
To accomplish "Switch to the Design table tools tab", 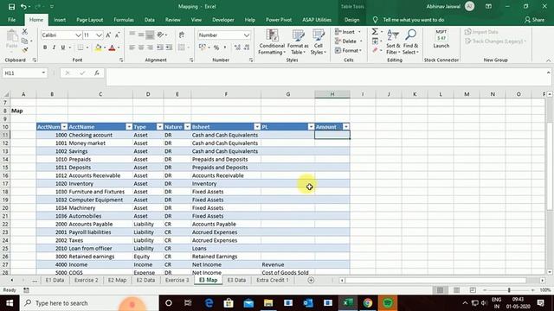I will 352,20.
